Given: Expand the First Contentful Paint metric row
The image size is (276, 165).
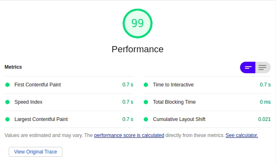Looking at the screenshot, I should point(69,85).
